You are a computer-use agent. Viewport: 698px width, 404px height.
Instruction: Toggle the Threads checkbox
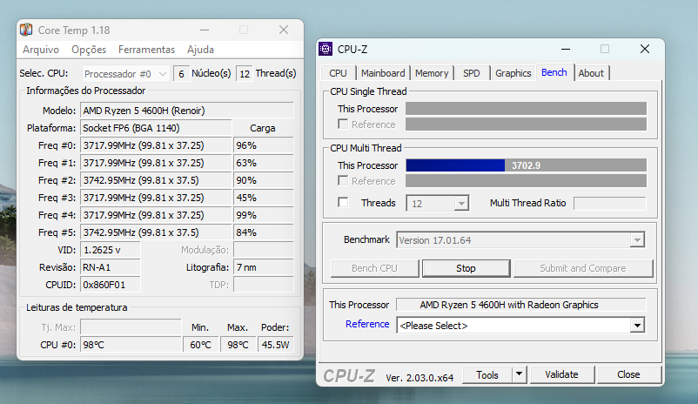click(343, 203)
